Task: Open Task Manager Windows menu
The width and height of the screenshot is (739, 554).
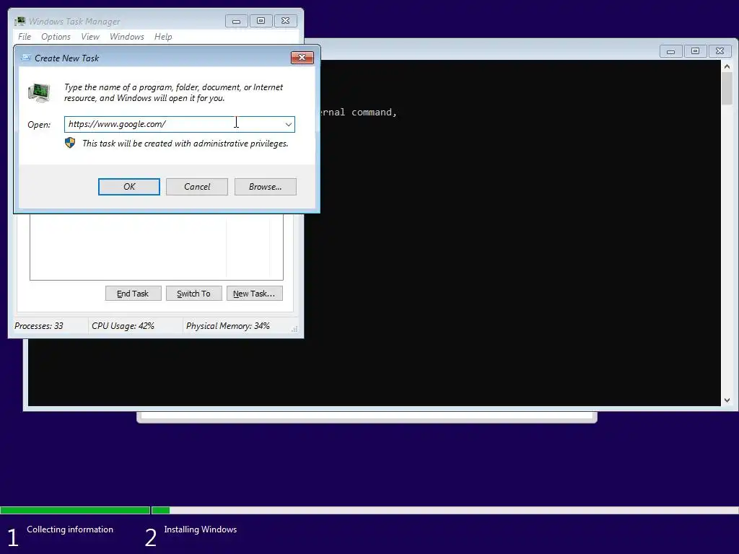Action: click(127, 37)
